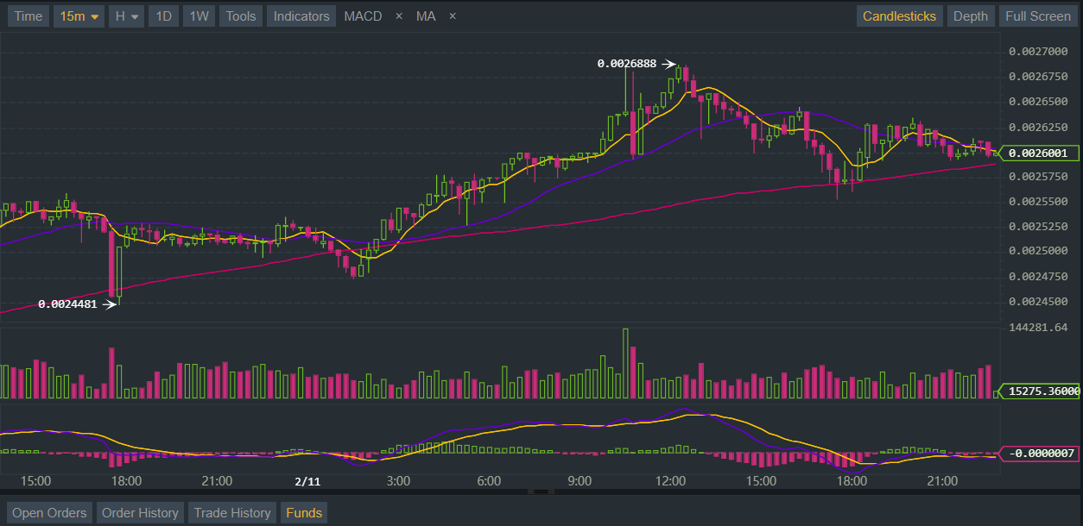Click the panel resize handle below the chart
Viewport: 1083px width, 526px height.
coord(541,492)
